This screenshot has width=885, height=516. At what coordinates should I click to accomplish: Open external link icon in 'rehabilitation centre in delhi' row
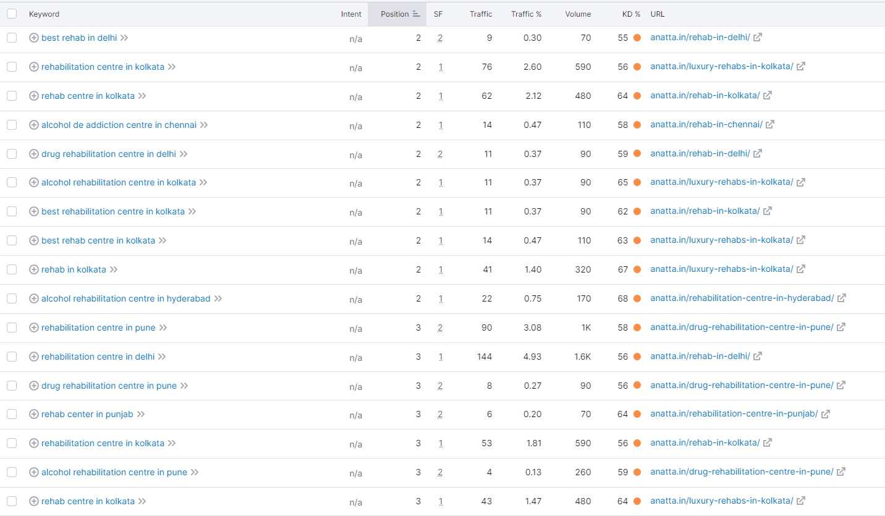pyautogui.click(x=758, y=356)
